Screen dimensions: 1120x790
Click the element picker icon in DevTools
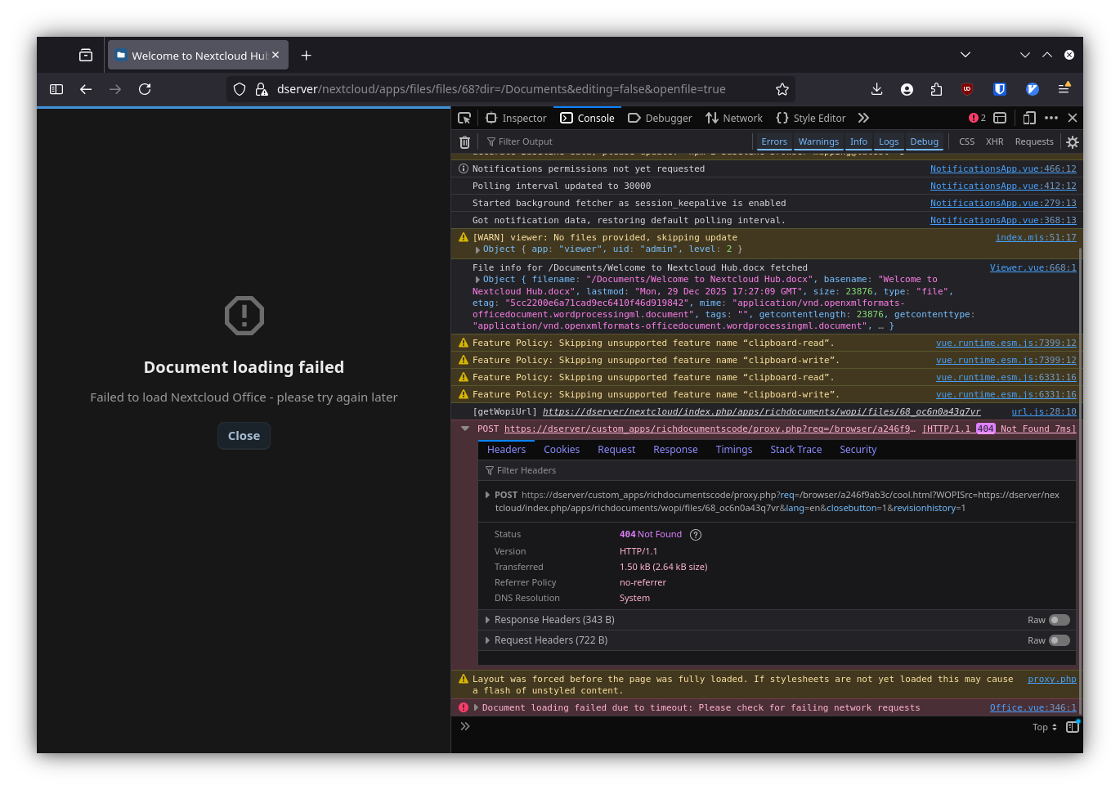coord(464,118)
